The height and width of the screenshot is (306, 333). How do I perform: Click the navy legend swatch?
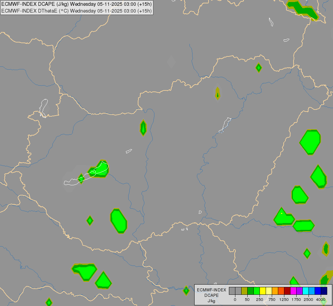click(x=324, y=291)
